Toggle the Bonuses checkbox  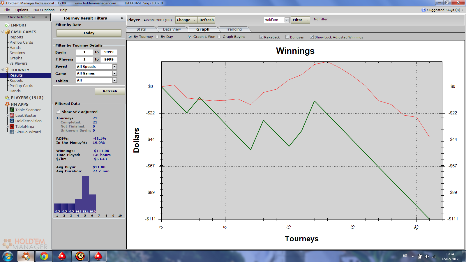pyautogui.click(x=287, y=37)
